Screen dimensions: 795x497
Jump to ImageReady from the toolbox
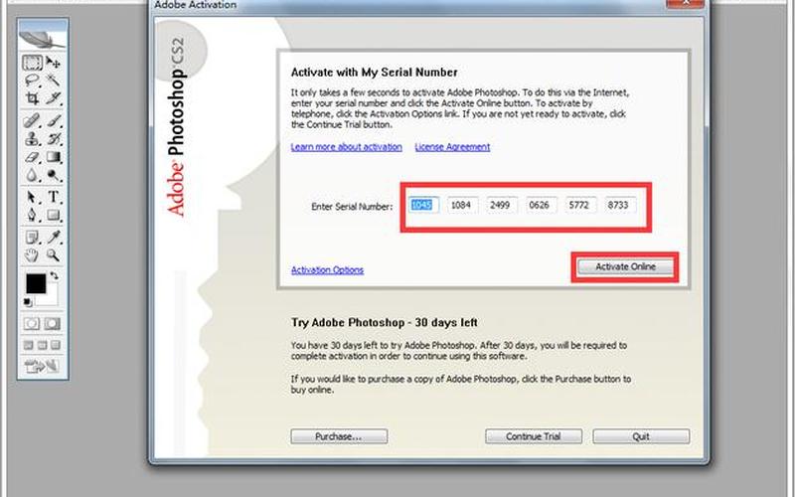tap(42, 366)
